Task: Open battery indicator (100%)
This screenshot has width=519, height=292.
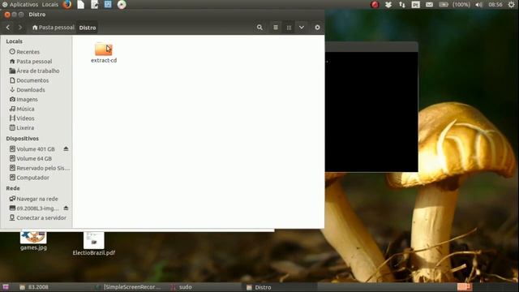Action: tap(454, 5)
